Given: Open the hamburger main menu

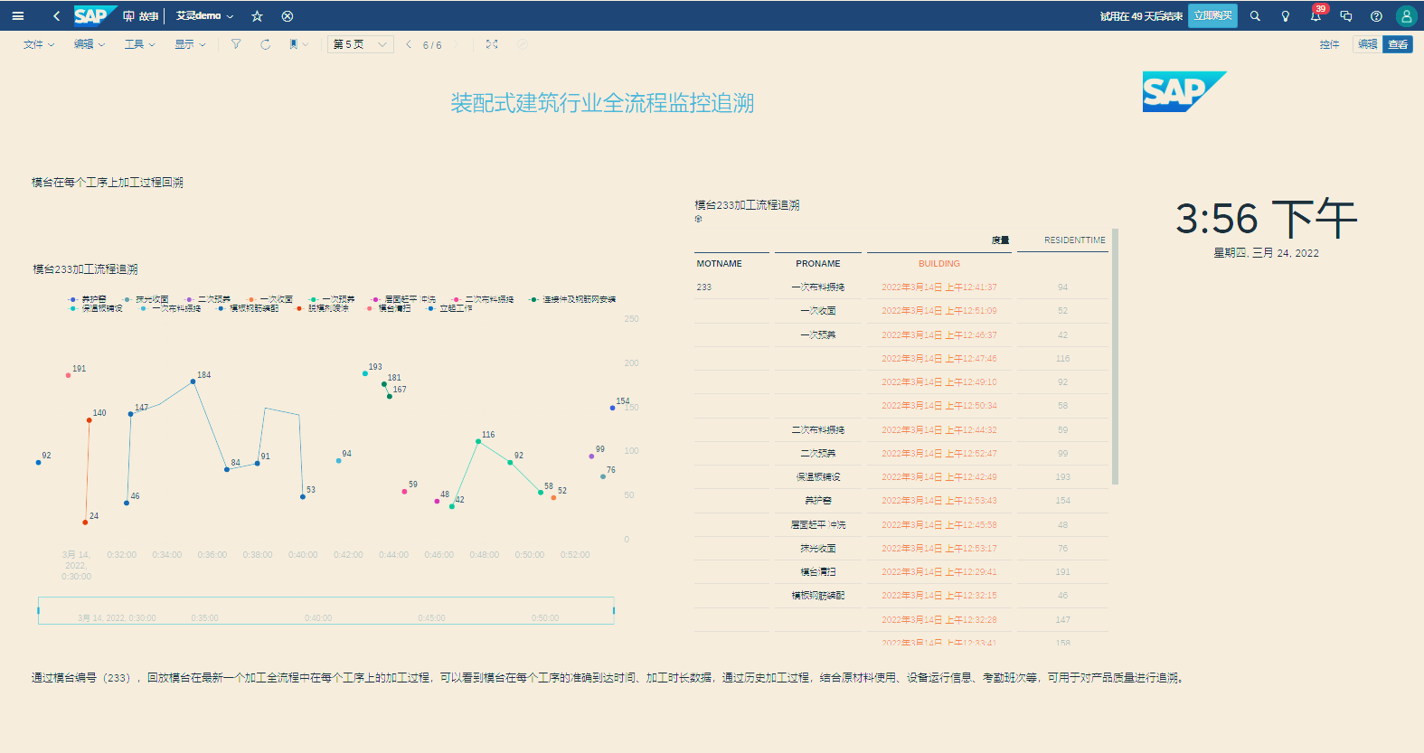Looking at the screenshot, I should click(x=17, y=16).
